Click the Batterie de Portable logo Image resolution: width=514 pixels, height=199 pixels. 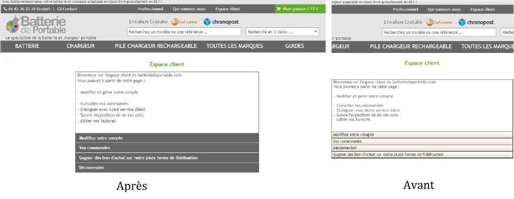(36, 25)
